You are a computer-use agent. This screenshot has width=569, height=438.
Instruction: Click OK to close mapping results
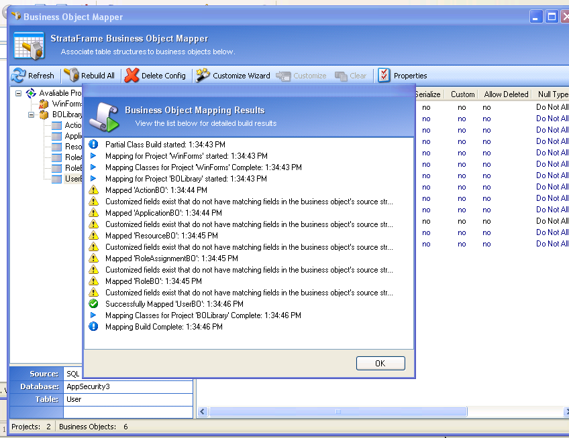380,364
